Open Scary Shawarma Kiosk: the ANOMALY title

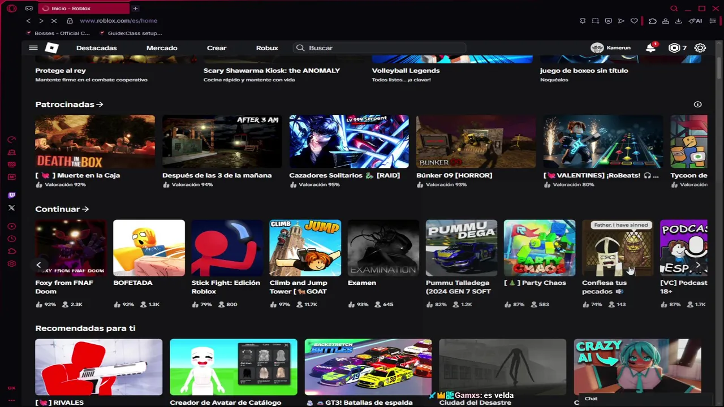271,71
